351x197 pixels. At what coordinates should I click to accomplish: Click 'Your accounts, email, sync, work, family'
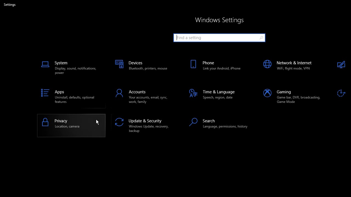(148, 100)
